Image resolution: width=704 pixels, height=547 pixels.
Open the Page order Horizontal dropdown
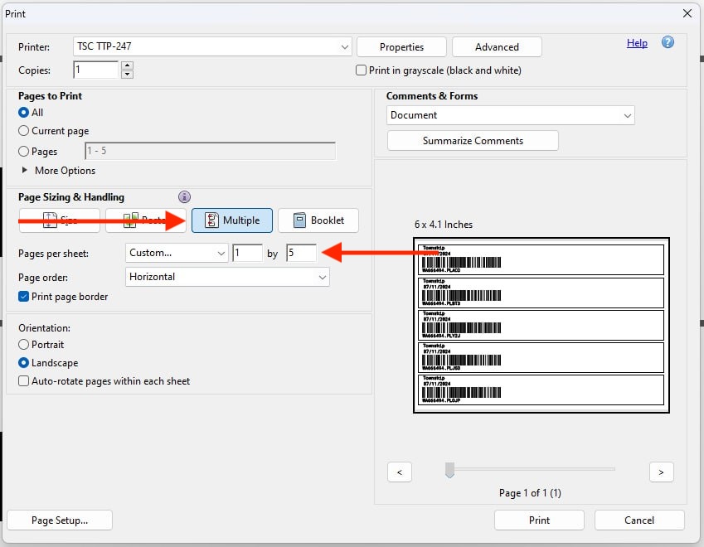coord(227,277)
